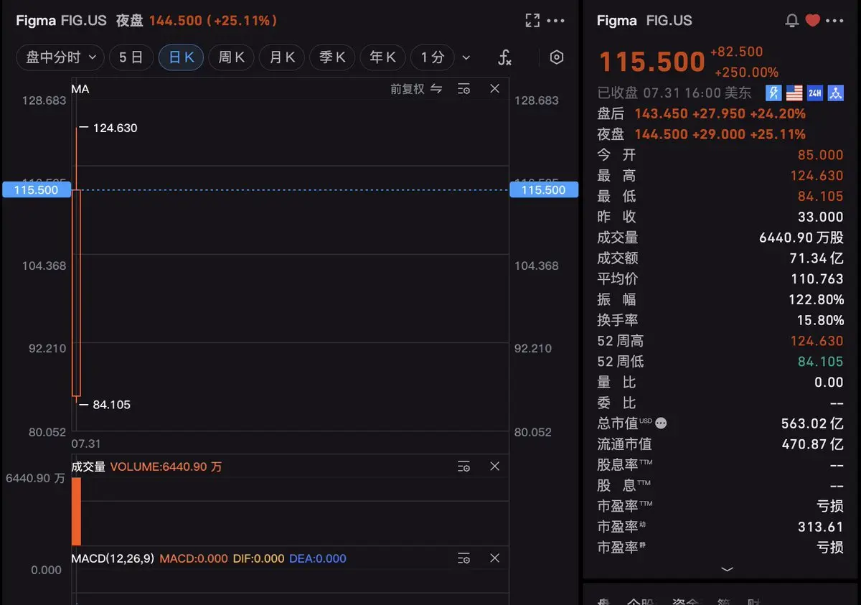Open the 盘中分时 dropdown

pyautogui.click(x=60, y=57)
